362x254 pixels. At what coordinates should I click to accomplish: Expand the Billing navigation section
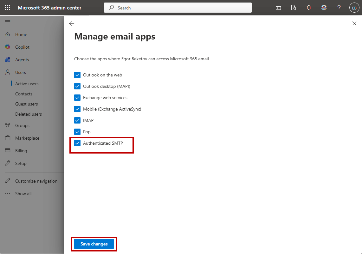tap(21, 151)
